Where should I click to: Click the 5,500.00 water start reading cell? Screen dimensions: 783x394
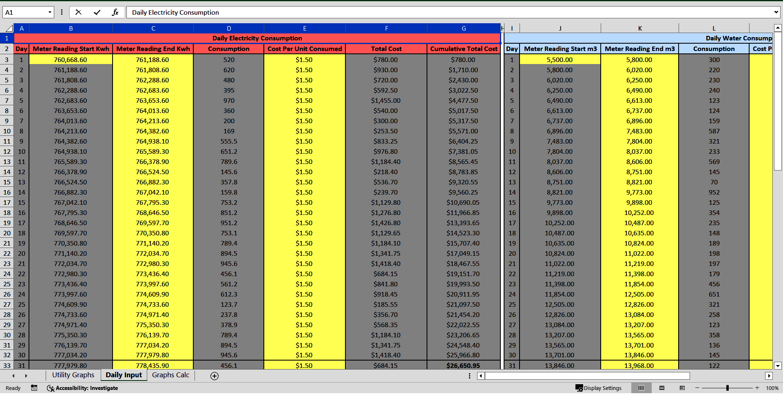(560, 60)
